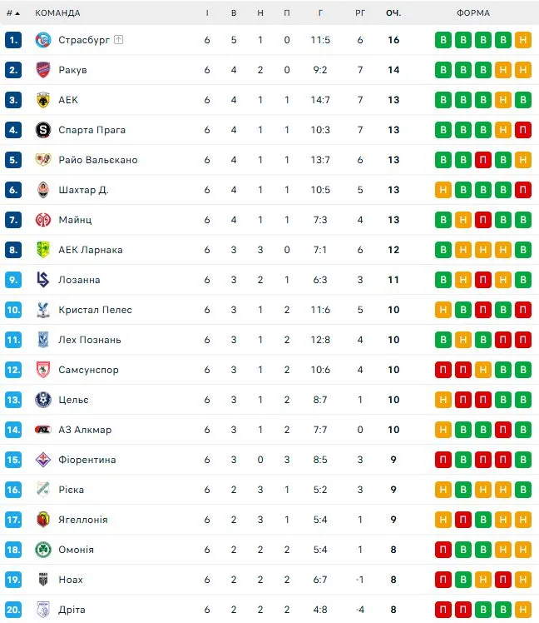Click the Спарта Прага round logo
The height and width of the screenshot is (623, 539).
tap(43, 130)
